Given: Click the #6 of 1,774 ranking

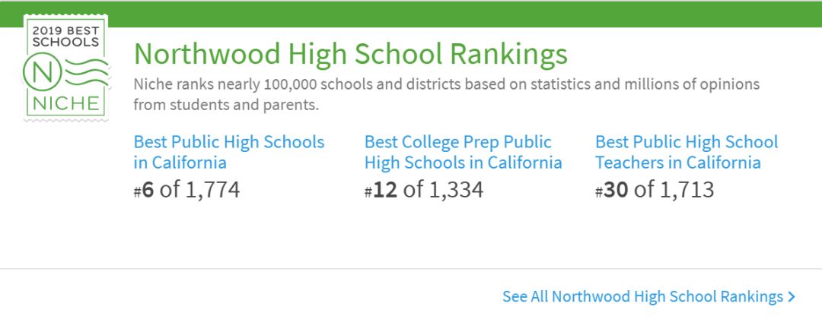Looking at the screenshot, I should coord(186,190).
